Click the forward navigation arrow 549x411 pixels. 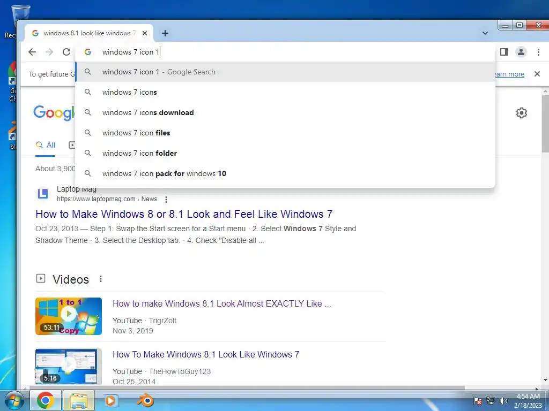tap(49, 52)
